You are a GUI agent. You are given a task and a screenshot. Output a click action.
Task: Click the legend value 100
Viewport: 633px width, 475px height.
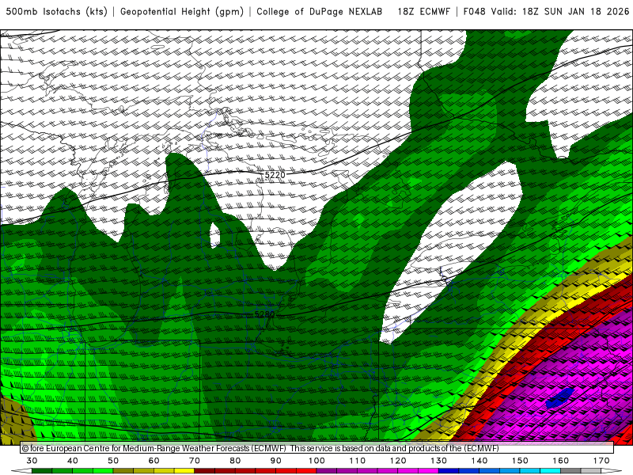316,461
